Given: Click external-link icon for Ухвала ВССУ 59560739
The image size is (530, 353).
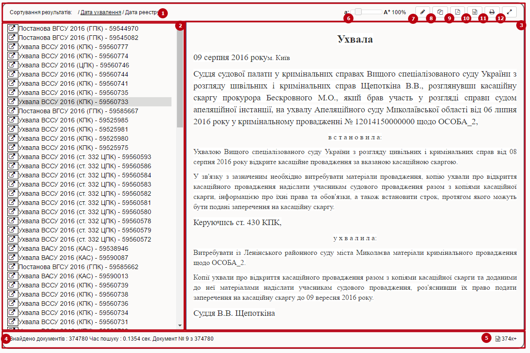Looking at the screenshot, I should pos(12,285).
